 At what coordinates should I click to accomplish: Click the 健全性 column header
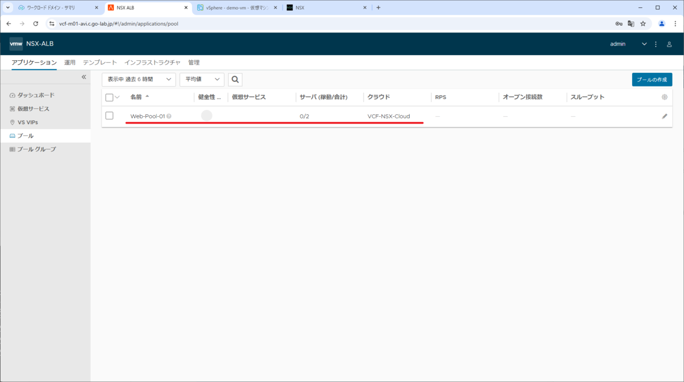(x=210, y=97)
